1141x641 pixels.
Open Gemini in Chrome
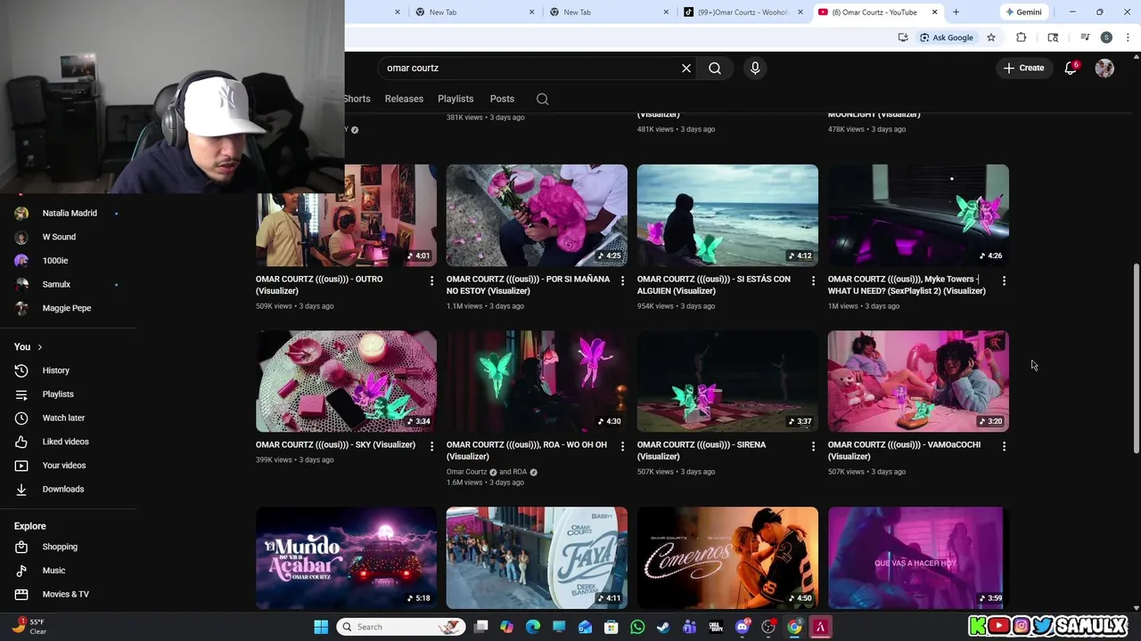1022,12
